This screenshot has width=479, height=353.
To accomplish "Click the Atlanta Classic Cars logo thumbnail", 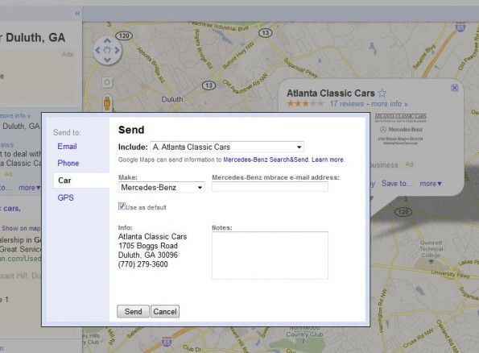I will (400, 129).
